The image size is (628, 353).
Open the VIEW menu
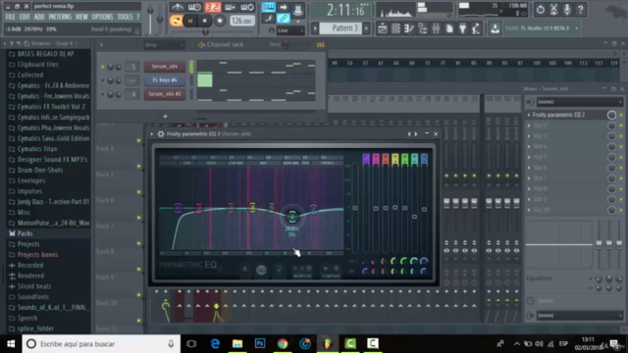(x=81, y=17)
